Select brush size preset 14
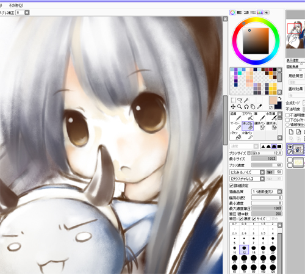Image resolution: width=305 pixels, height=274 pixels. (x=254, y=250)
